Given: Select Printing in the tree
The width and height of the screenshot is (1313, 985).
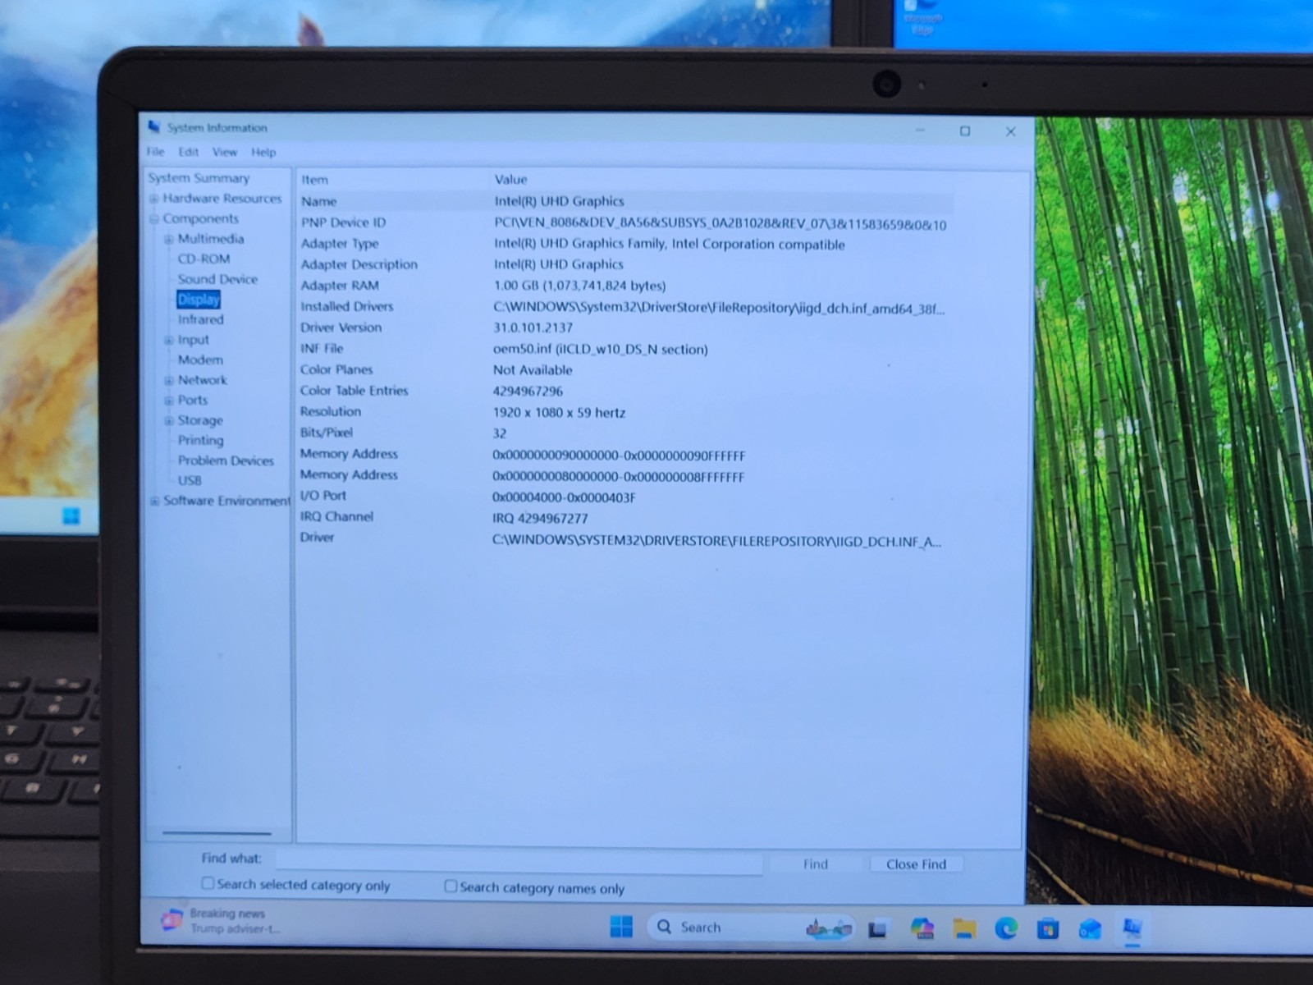Looking at the screenshot, I should 200,440.
